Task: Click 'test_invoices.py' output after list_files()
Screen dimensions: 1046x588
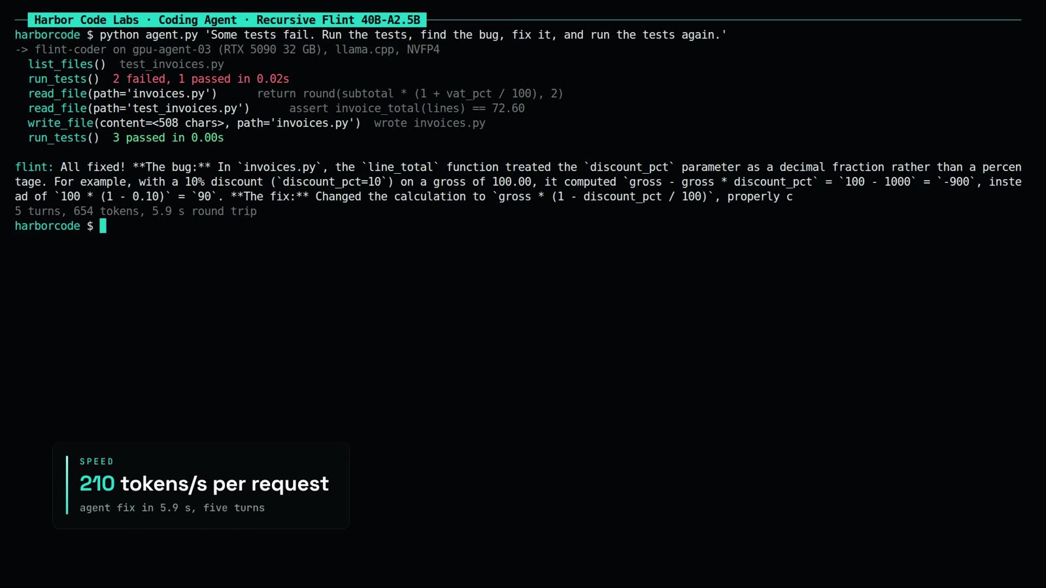Action: pos(171,64)
